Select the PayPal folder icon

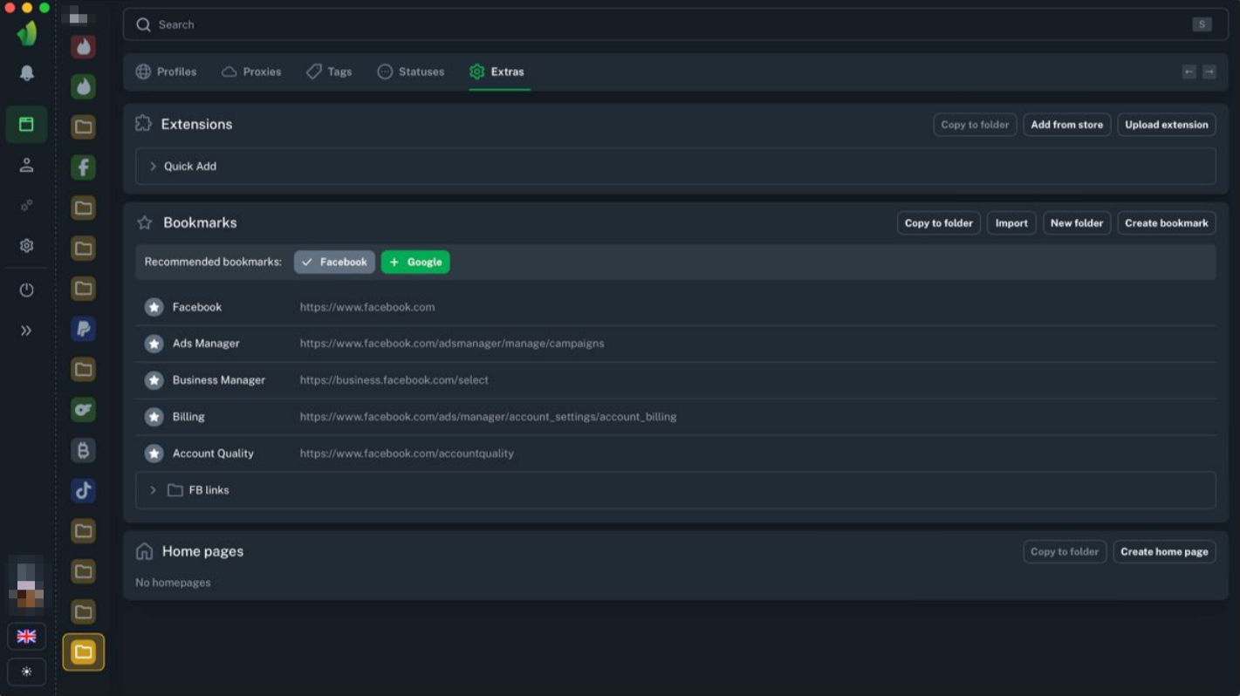[x=84, y=329]
